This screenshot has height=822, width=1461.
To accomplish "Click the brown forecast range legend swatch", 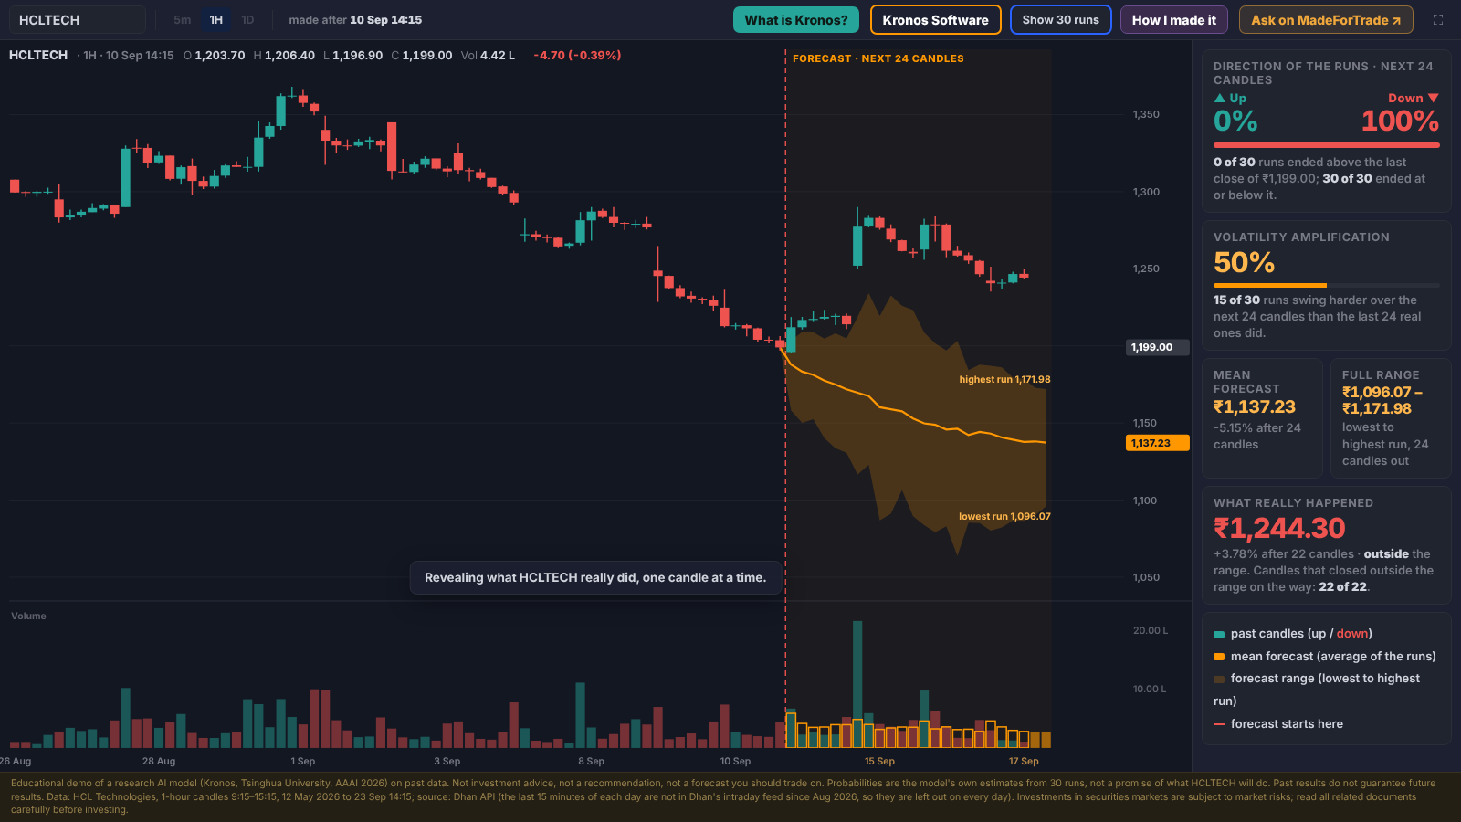I will point(1219,679).
